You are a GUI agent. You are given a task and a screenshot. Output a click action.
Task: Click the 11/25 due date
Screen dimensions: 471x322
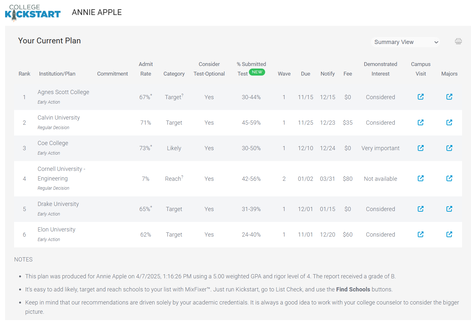point(306,123)
